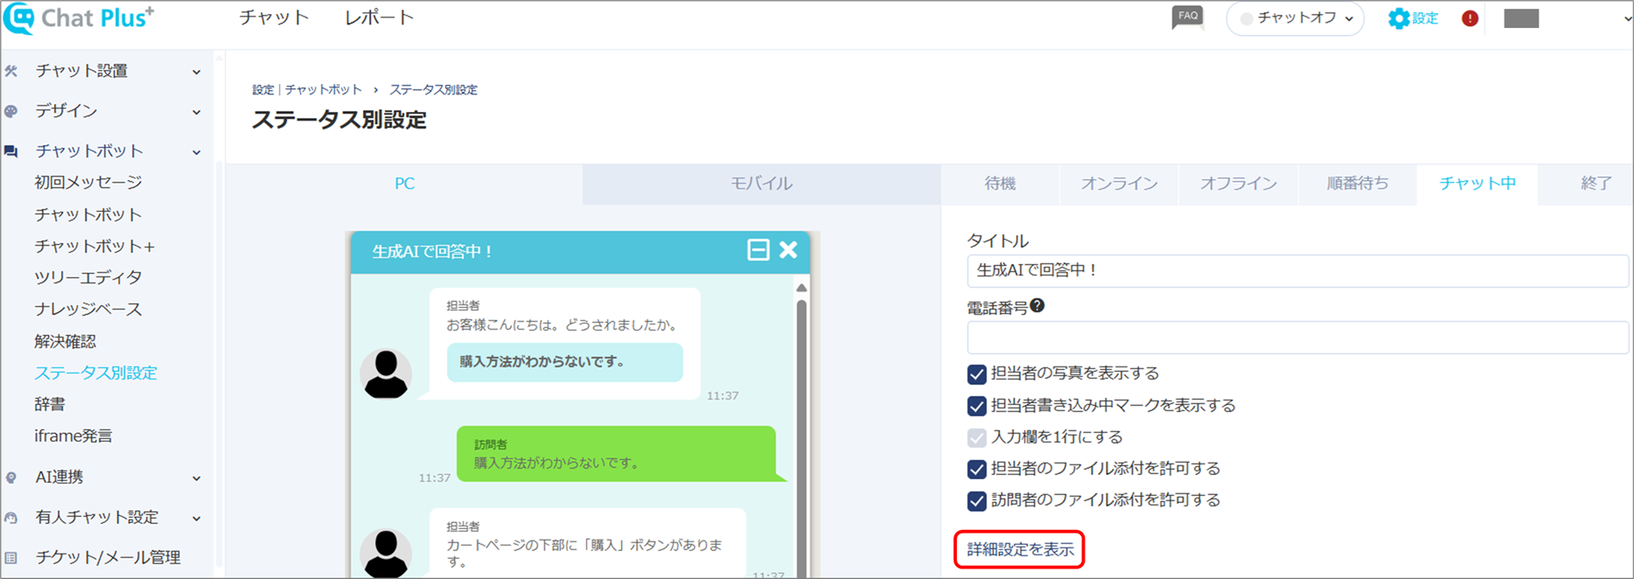Select the チャット中 status tab
This screenshot has height=579, width=1634.
pos(1477,184)
